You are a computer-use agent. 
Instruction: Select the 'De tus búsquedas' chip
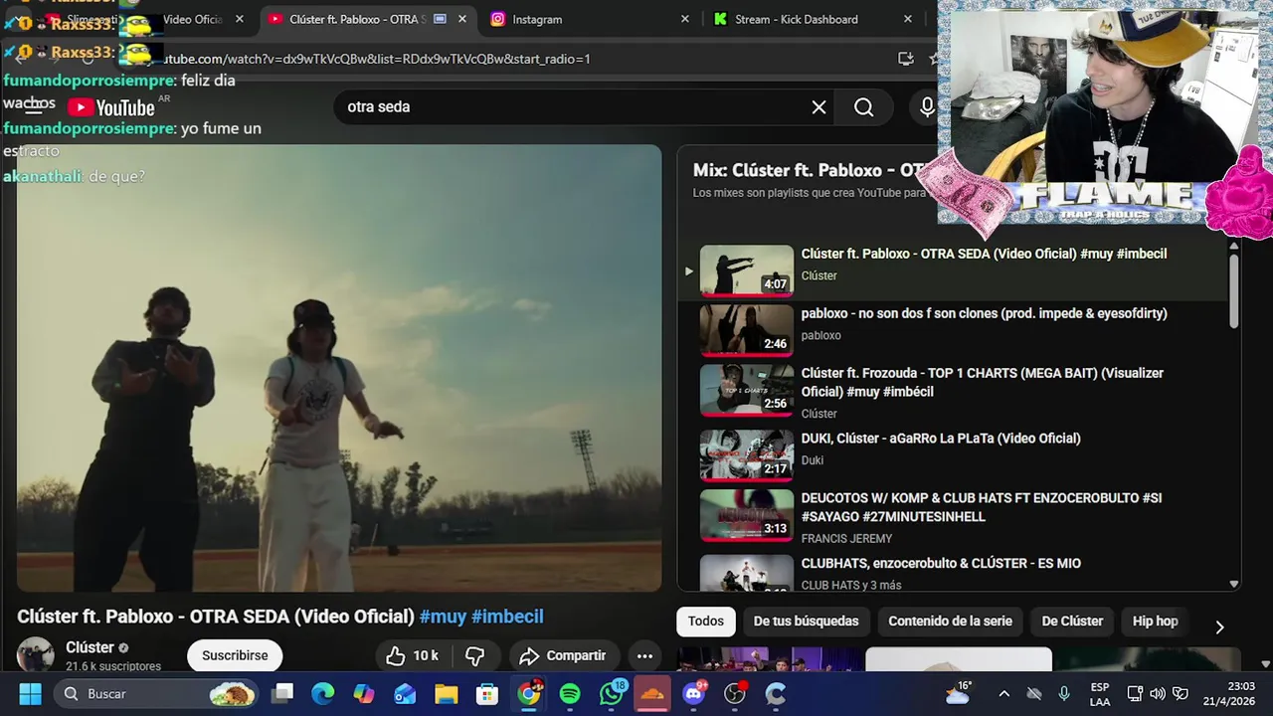point(806,622)
